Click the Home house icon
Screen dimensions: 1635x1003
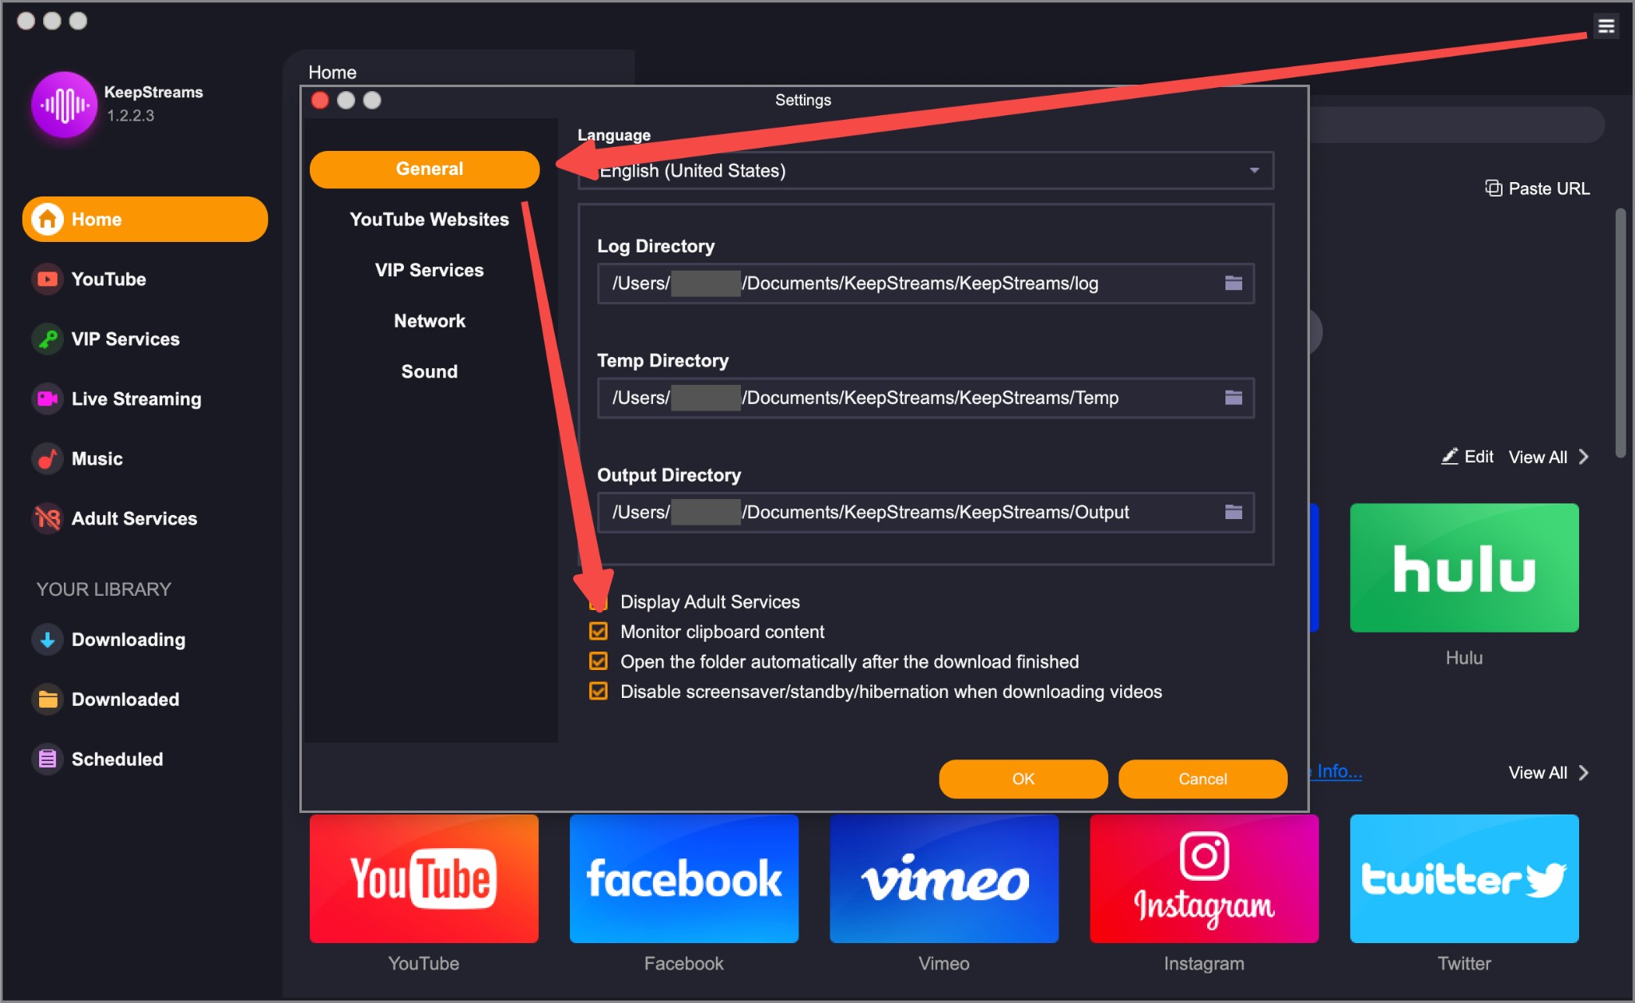tap(47, 219)
